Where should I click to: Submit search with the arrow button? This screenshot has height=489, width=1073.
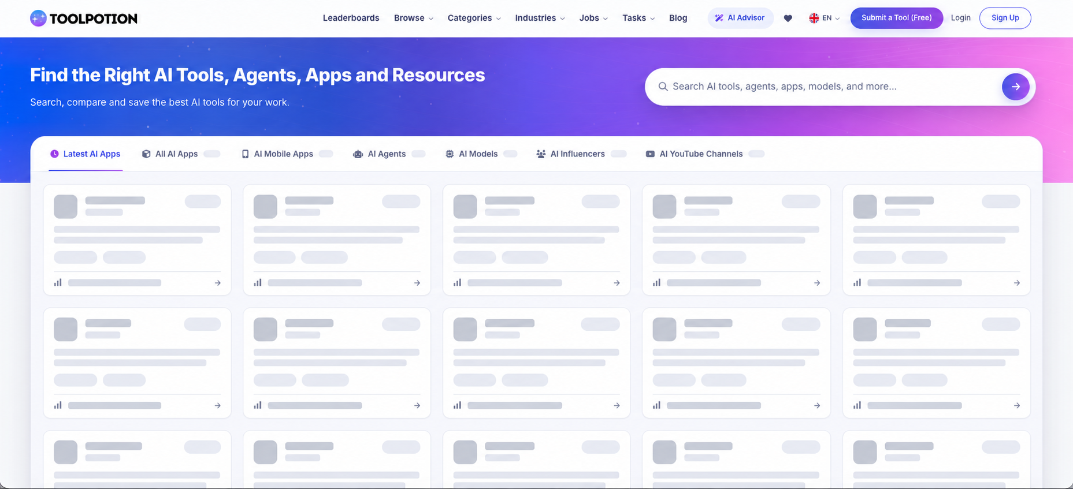(1015, 87)
